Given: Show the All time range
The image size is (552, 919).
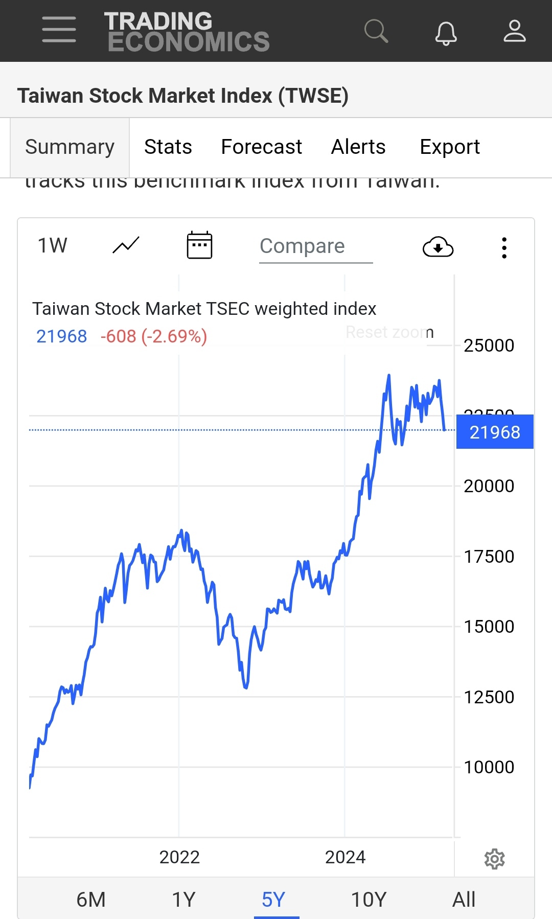Looking at the screenshot, I should [x=464, y=900].
